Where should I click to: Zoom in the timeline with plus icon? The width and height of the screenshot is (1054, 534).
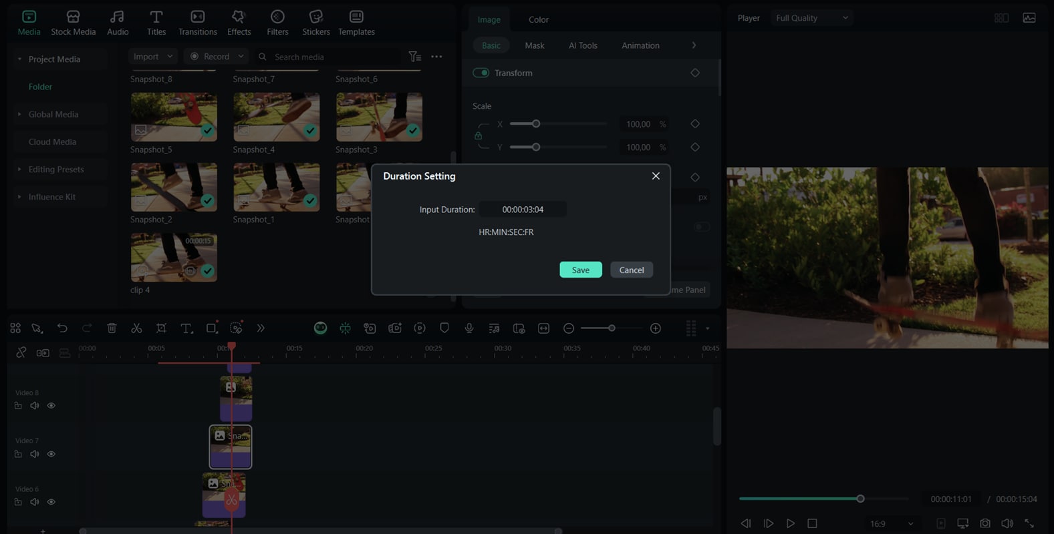tap(656, 328)
